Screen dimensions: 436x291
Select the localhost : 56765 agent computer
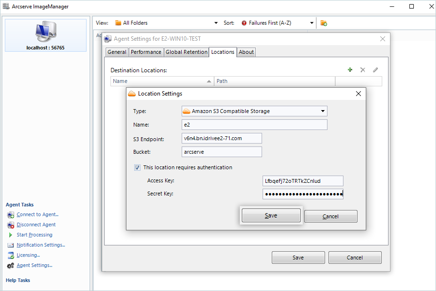tap(46, 35)
